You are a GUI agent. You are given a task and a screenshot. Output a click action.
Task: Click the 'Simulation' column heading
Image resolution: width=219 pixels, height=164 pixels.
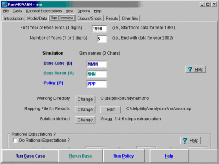pos(53,53)
